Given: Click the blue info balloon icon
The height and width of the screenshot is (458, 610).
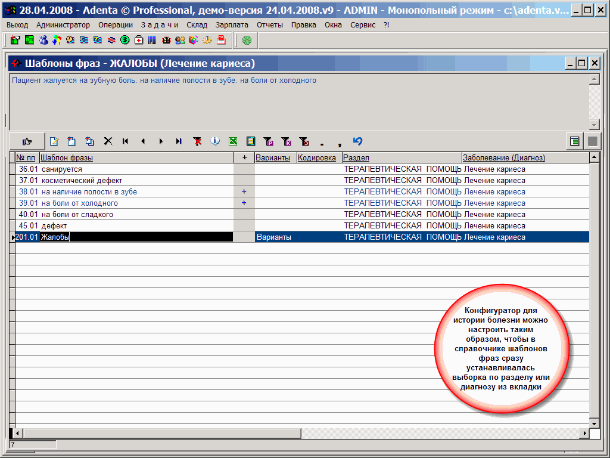Looking at the screenshot, I should (215, 141).
